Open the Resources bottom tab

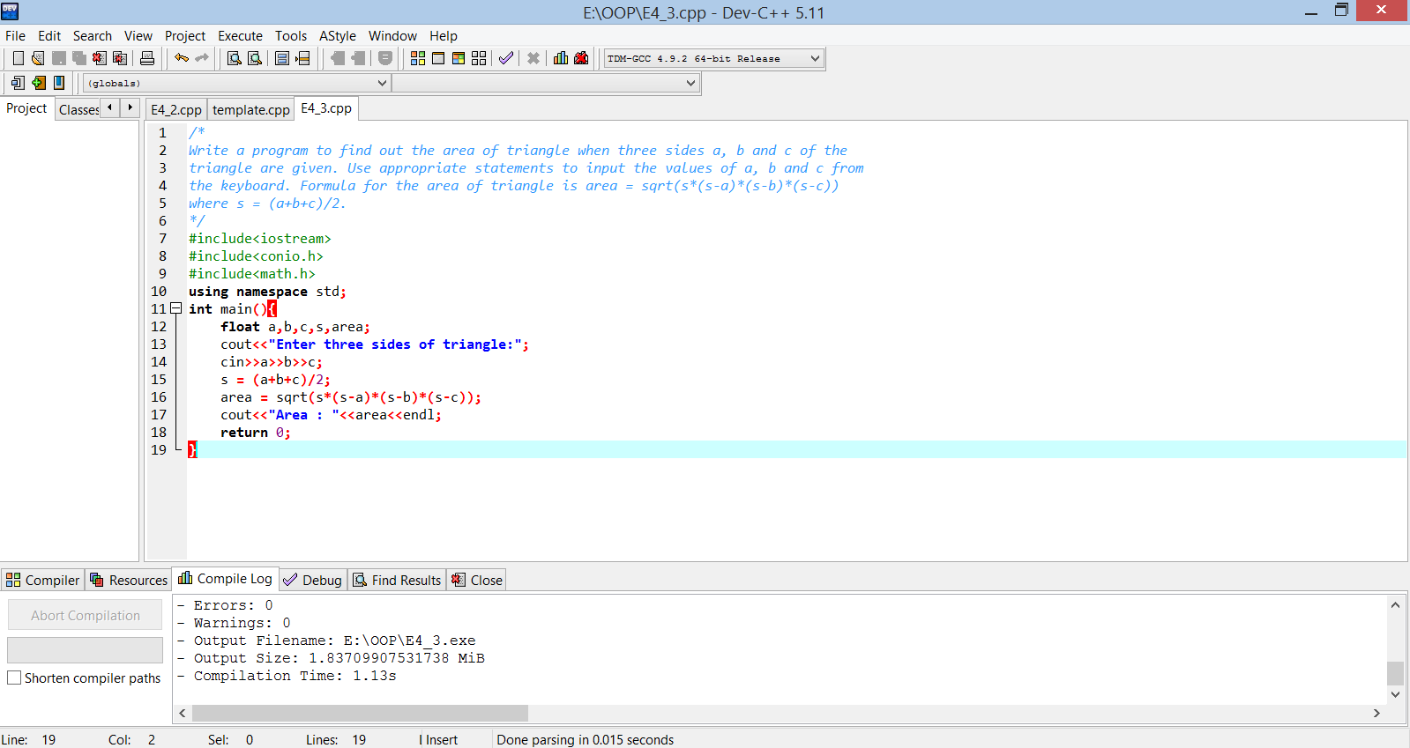tap(129, 580)
